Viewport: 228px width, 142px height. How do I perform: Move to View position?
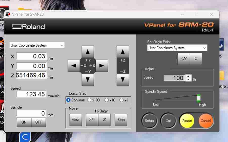(76, 120)
